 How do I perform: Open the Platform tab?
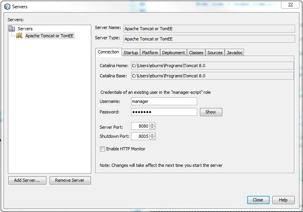tap(150, 53)
